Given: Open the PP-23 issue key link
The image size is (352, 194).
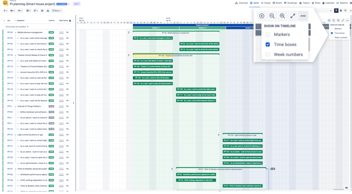Looking at the screenshot, I should 10,38.
